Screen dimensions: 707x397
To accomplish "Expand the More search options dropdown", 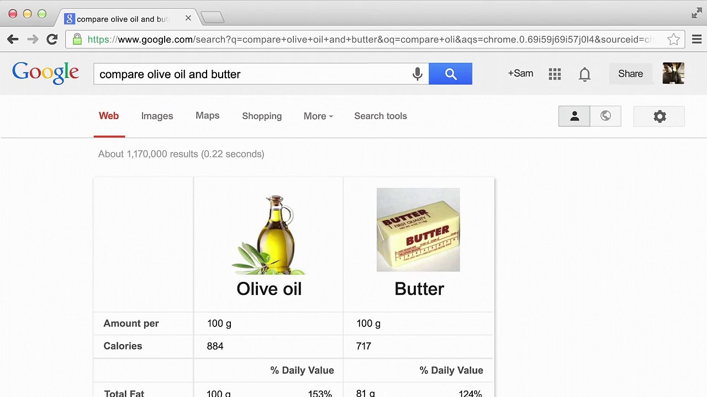I will (x=318, y=116).
